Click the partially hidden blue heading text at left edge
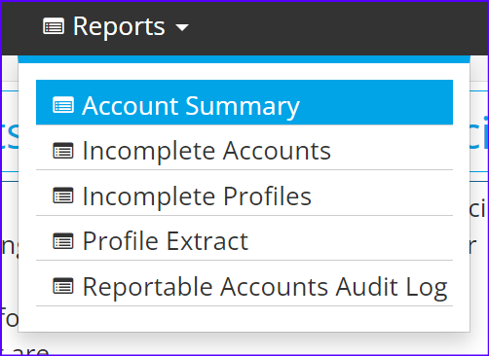This screenshot has height=356, width=489. pos(10,134)
